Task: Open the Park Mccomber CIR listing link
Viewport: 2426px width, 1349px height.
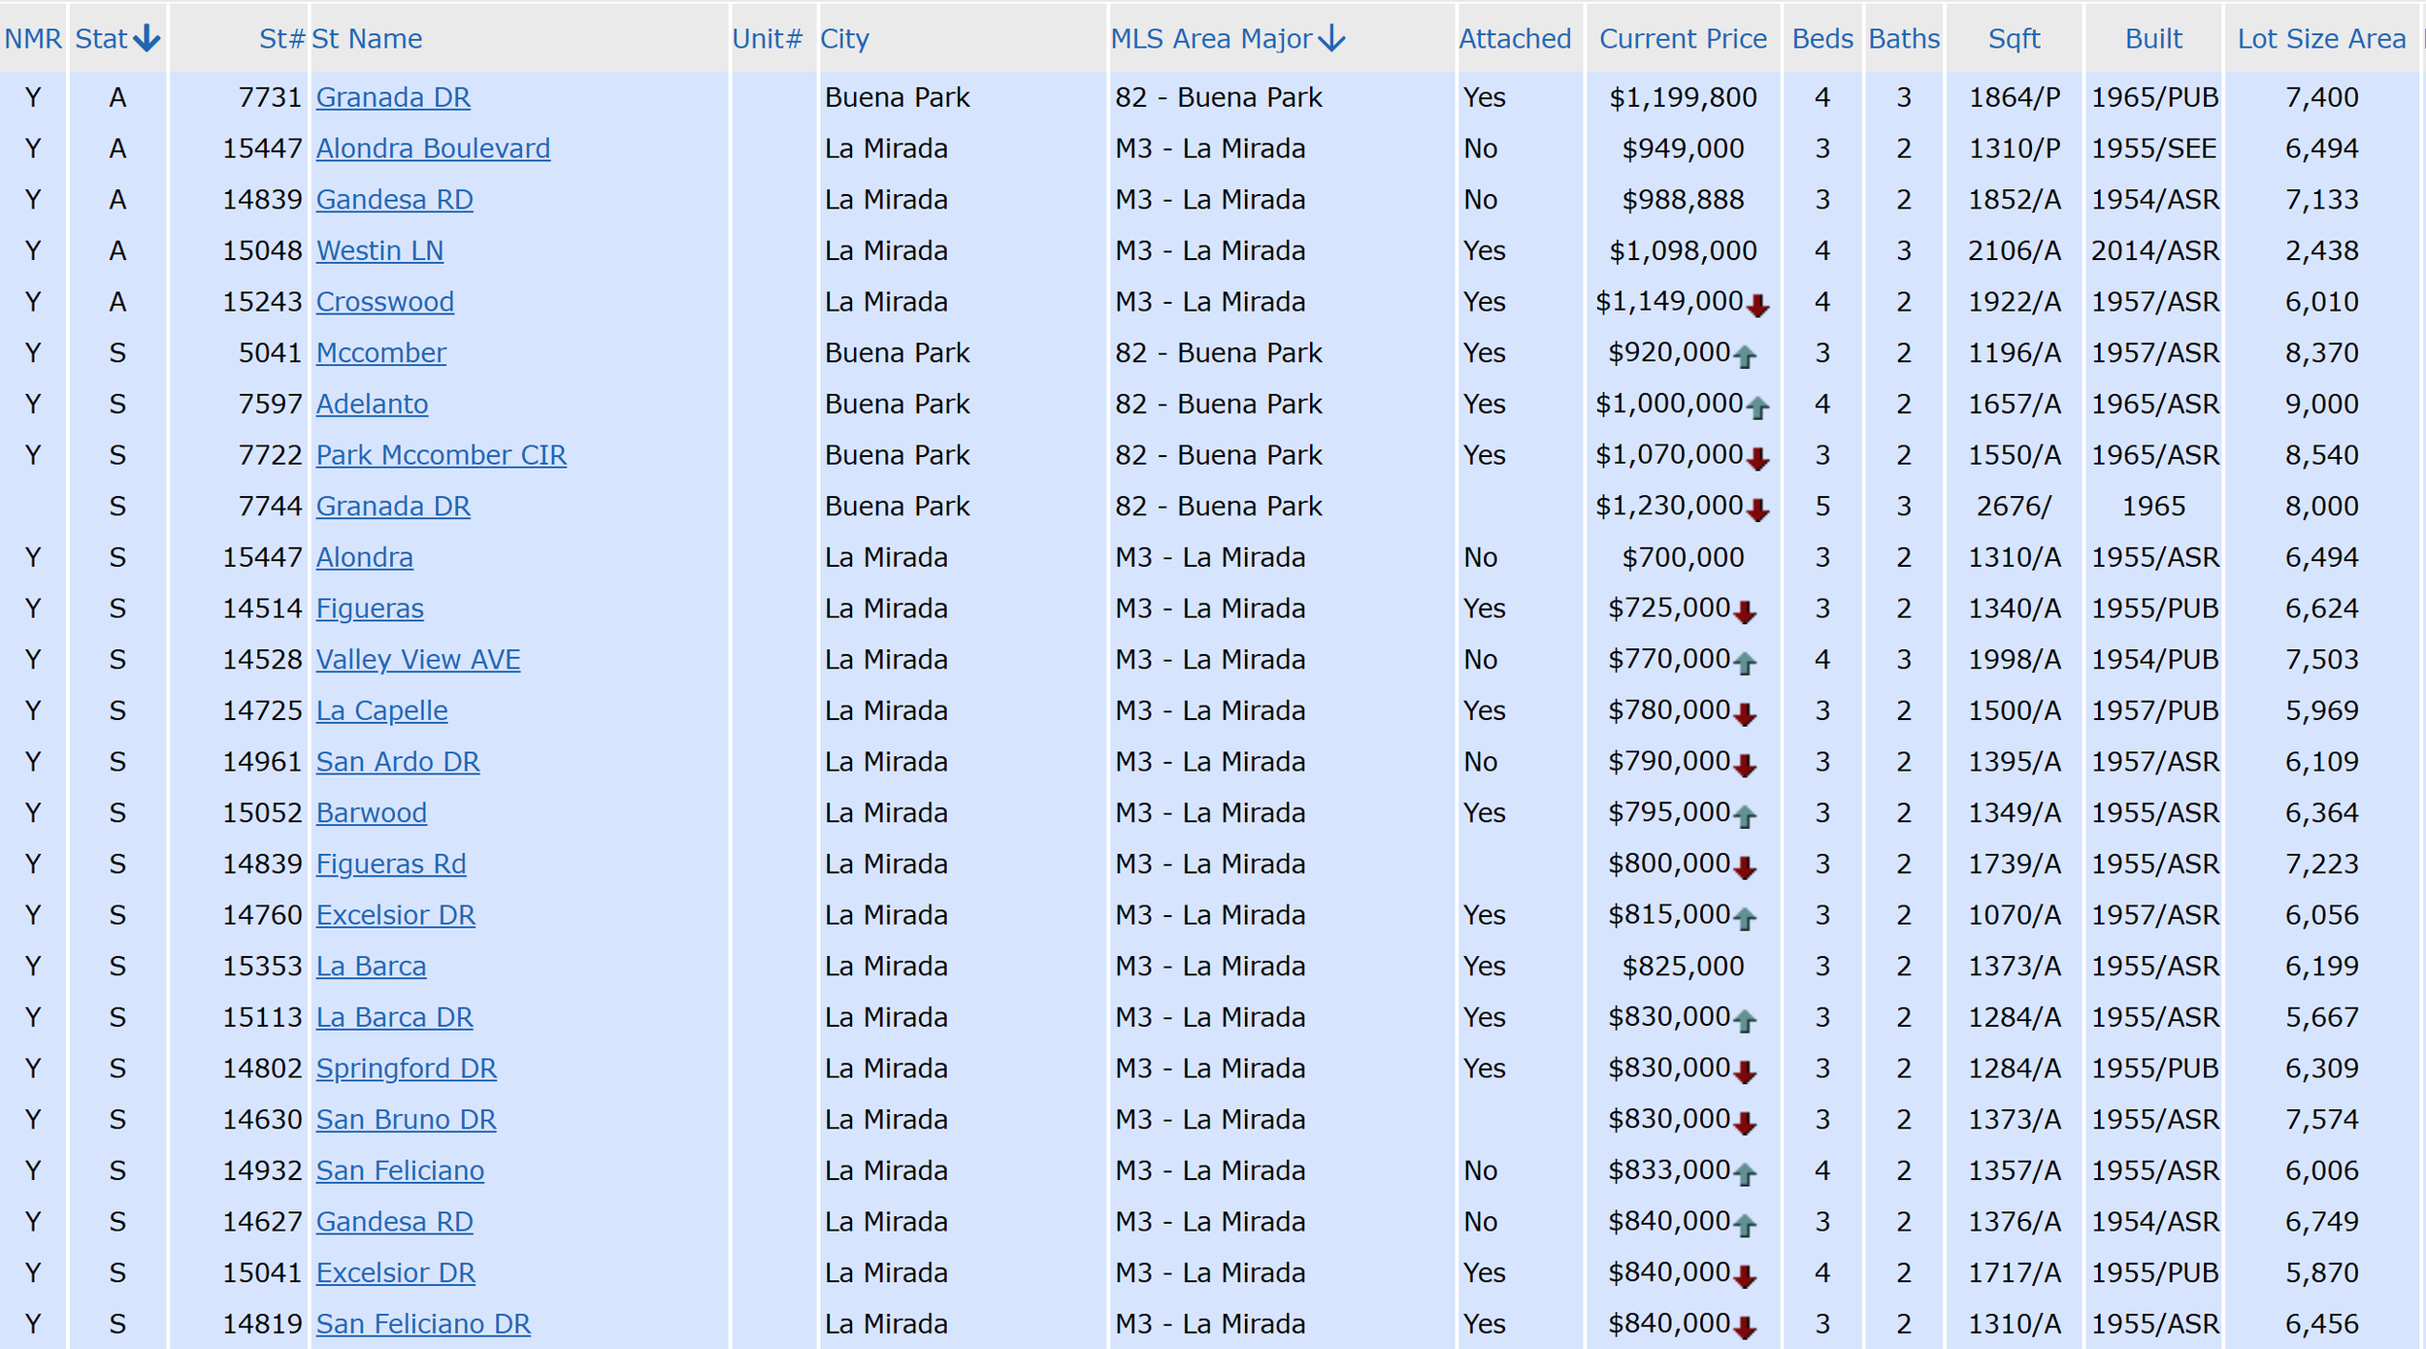Action: coord(441,455)
